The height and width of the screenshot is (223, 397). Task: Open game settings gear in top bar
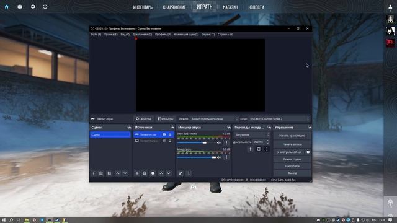pyautogui.click(x=33, y=7)
